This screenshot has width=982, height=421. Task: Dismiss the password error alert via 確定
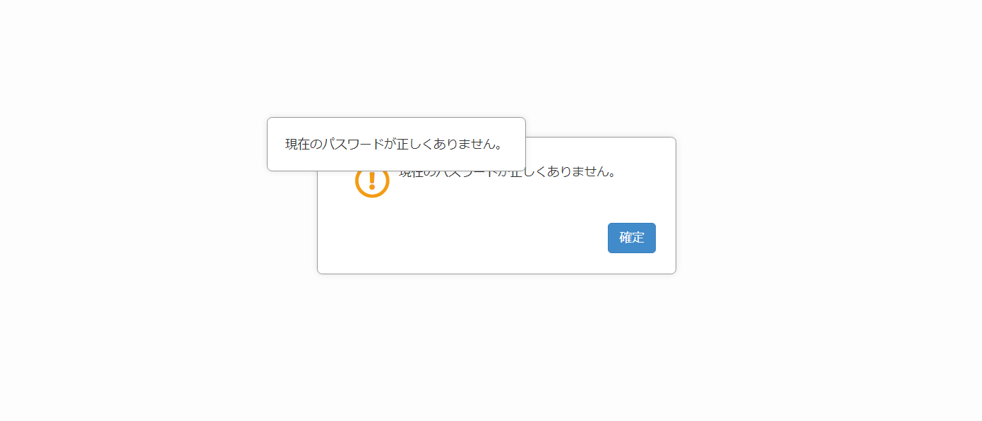click(x=632, y=238)
